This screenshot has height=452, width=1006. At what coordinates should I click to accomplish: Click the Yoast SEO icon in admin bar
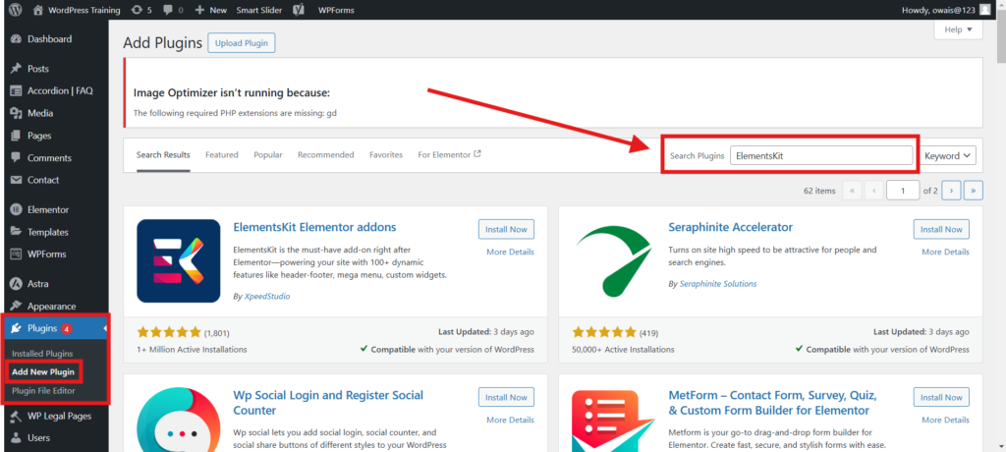[x=298, y=10]
